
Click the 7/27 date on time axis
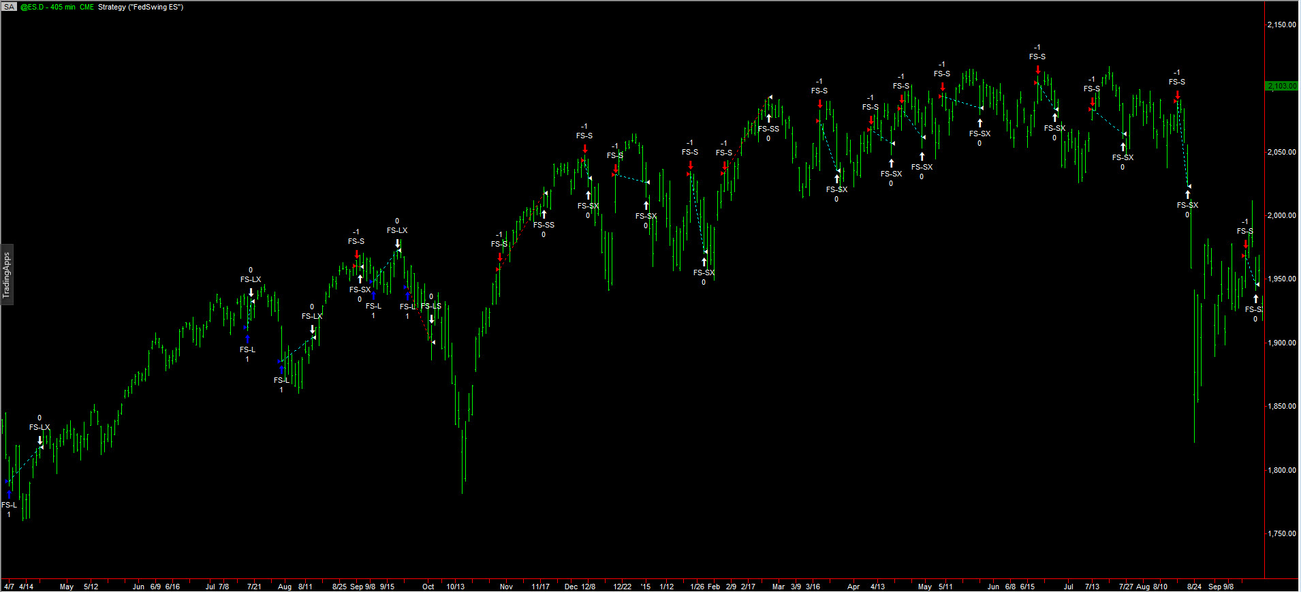pyautogui.click(x=1126, y=587)
